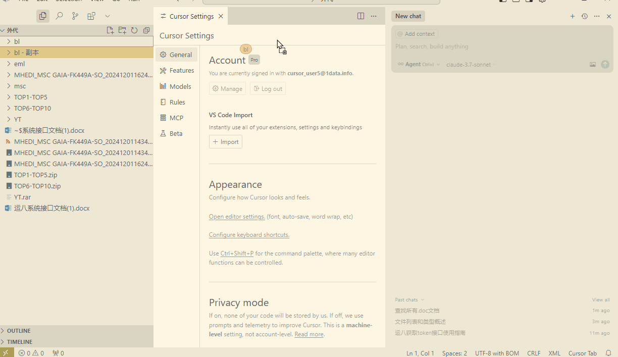Open General settings section
The width and height of the screenshot is (618, 357).
point(176,55)
